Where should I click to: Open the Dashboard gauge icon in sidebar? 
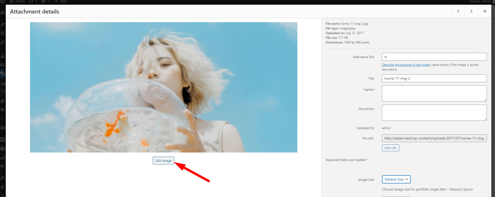[x=3, y=13]
